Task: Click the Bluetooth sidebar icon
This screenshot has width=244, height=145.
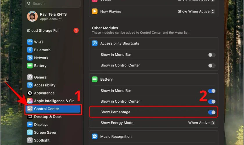Action: [x=30, y=50]
